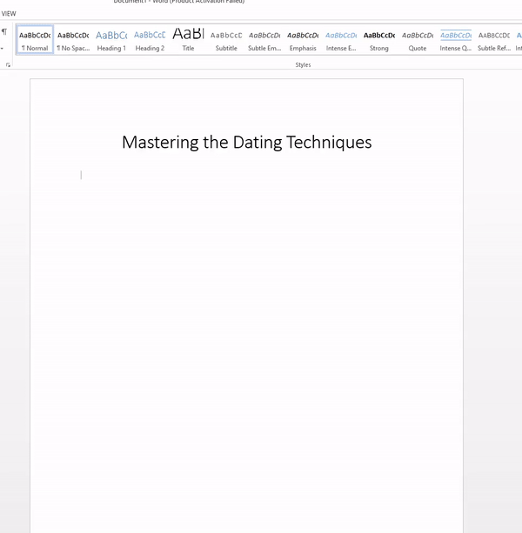Apply the Intense Quote style
Screen dimensions: 522x533
click(x=456, y=40)
